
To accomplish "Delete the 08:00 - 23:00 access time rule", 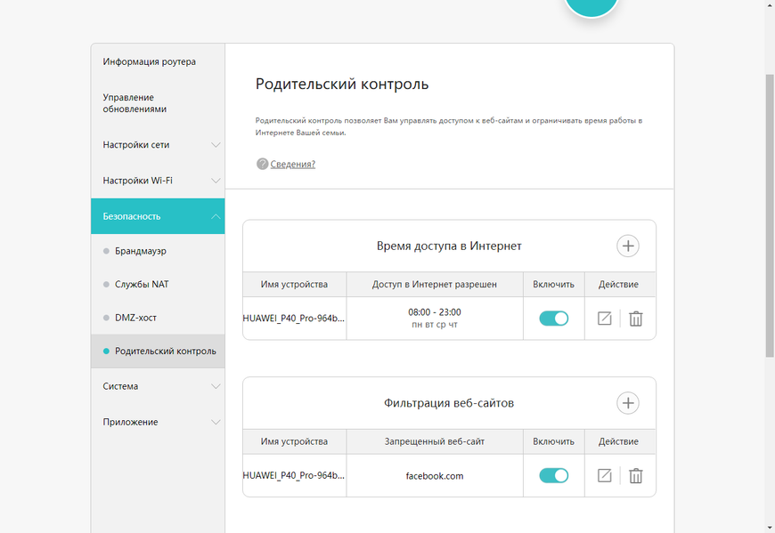I will click(x=636, y=319).
